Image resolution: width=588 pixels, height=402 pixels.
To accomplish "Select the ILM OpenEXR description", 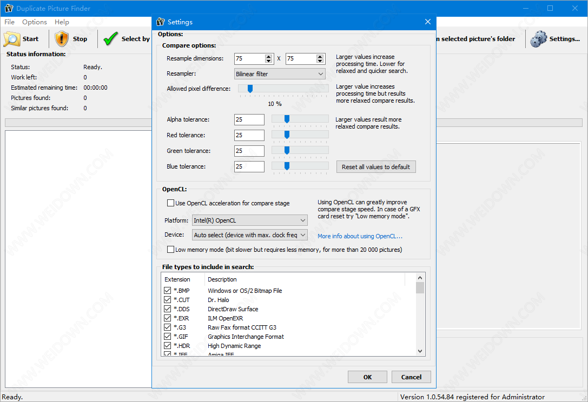I will pos(226,318).
